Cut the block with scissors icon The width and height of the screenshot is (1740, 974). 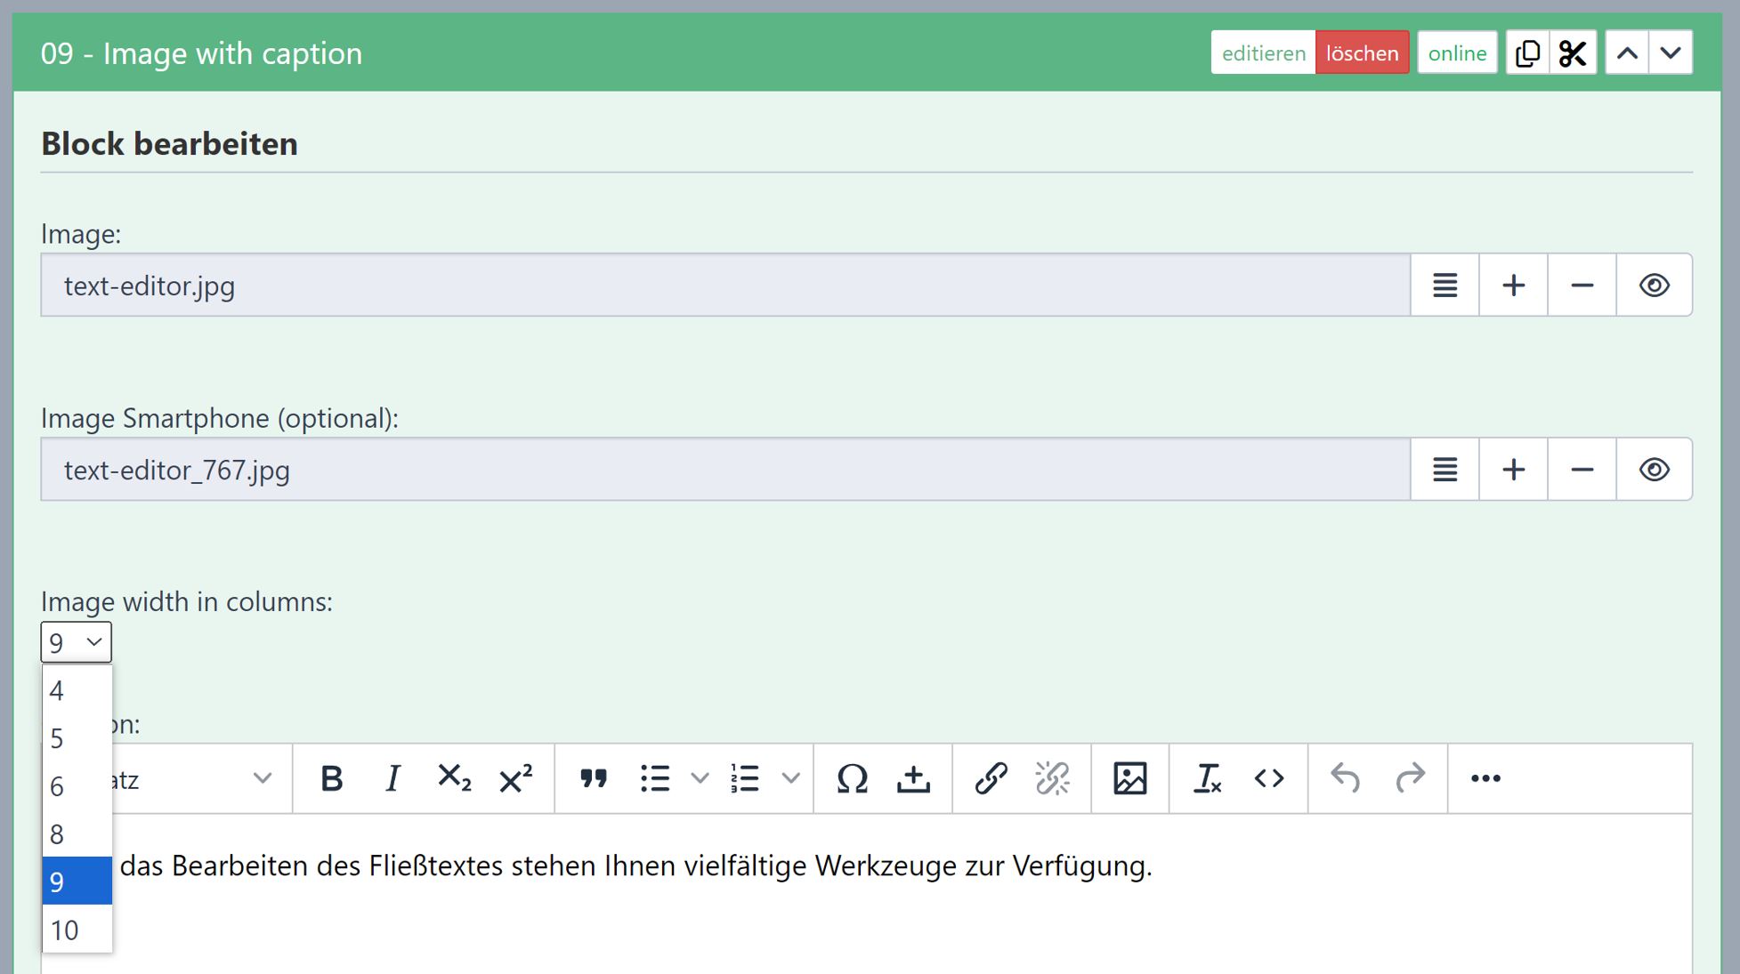(1573, 53)
